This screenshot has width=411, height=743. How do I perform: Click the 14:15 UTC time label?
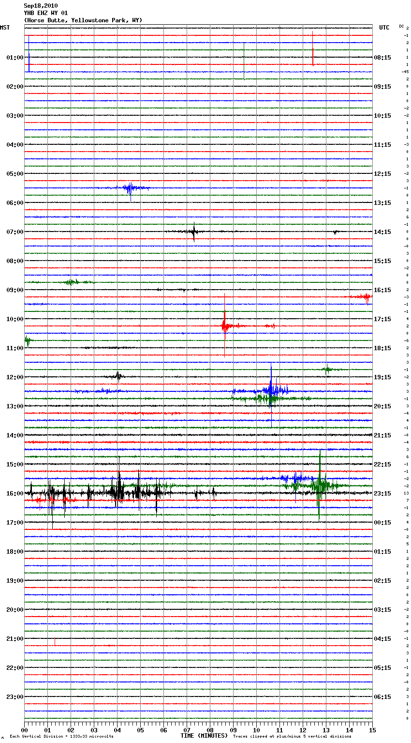tap(382, 232)
